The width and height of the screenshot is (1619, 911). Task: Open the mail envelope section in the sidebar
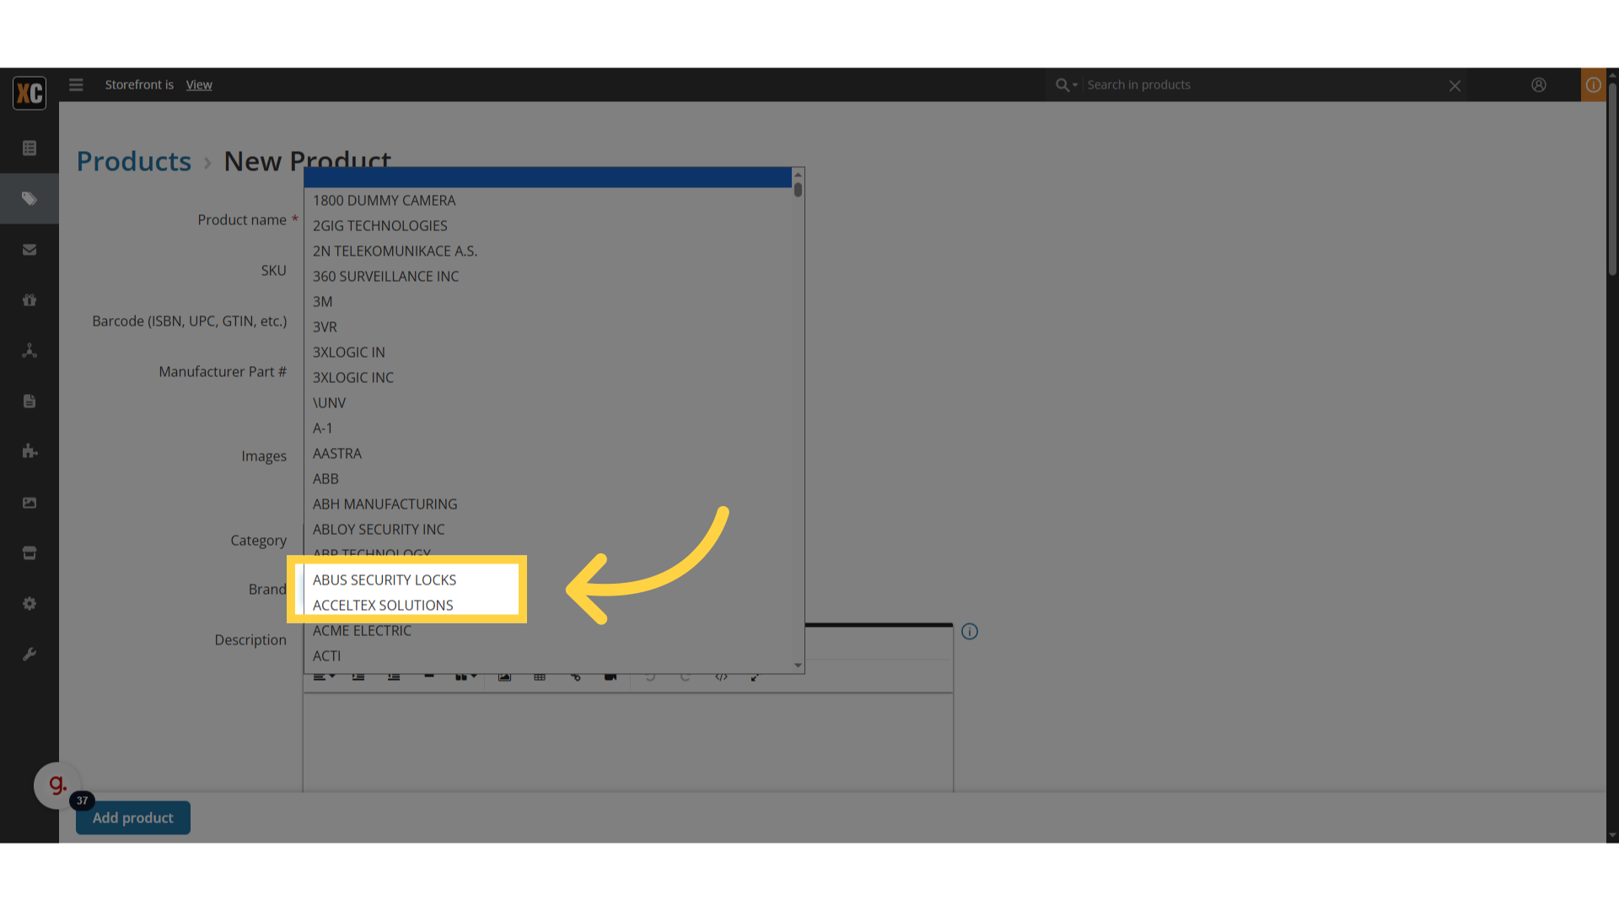[x=30, y=250]
